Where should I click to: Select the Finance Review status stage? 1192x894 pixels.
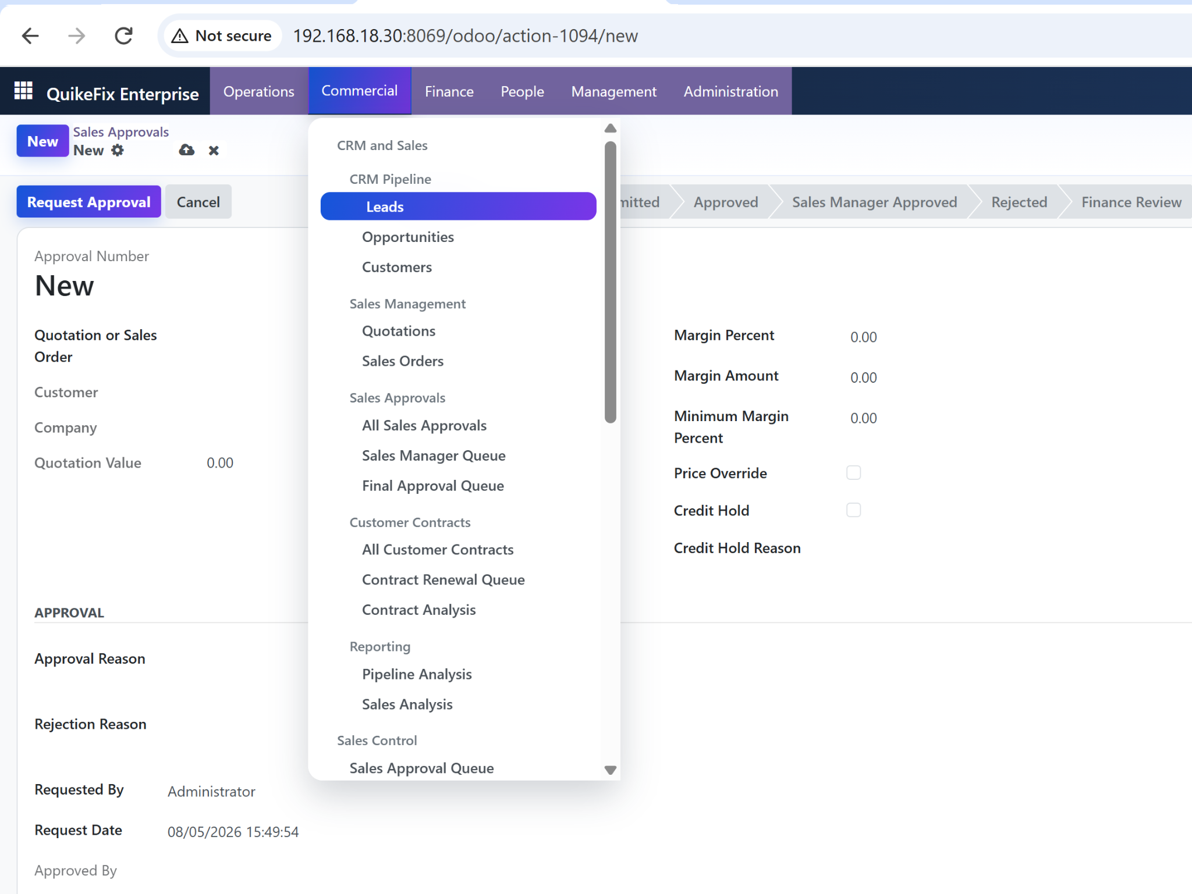[1131, 202]
